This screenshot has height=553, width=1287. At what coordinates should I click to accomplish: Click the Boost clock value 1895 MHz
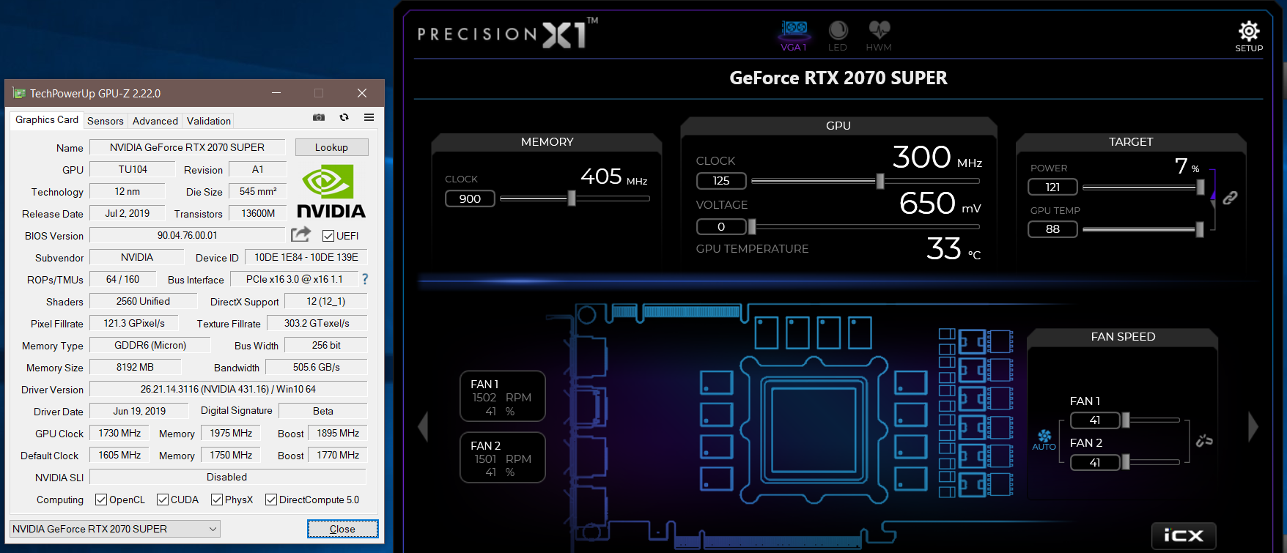(338, 433)
